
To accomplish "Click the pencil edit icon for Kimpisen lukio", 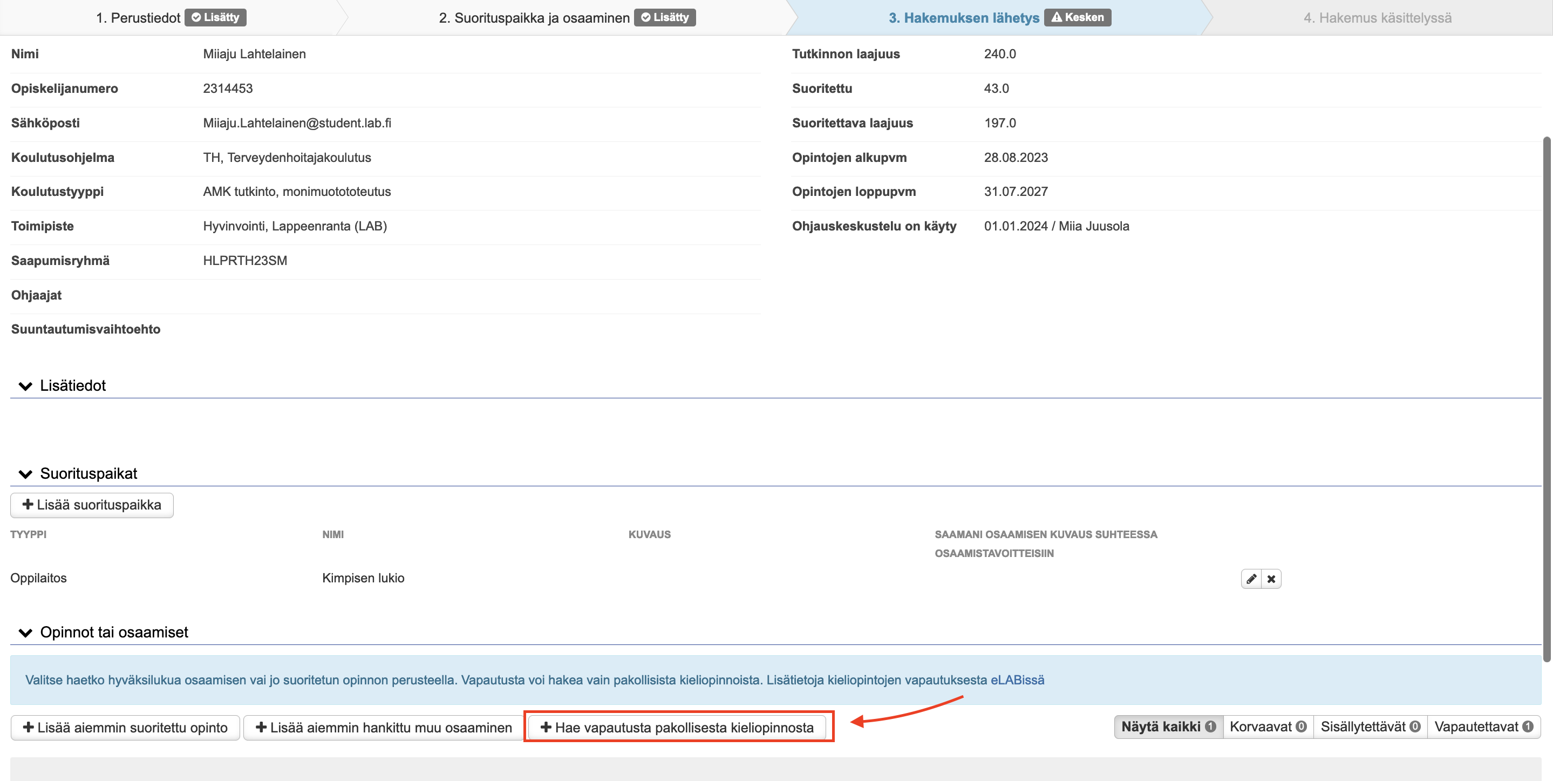I will tap(1251, 579).
